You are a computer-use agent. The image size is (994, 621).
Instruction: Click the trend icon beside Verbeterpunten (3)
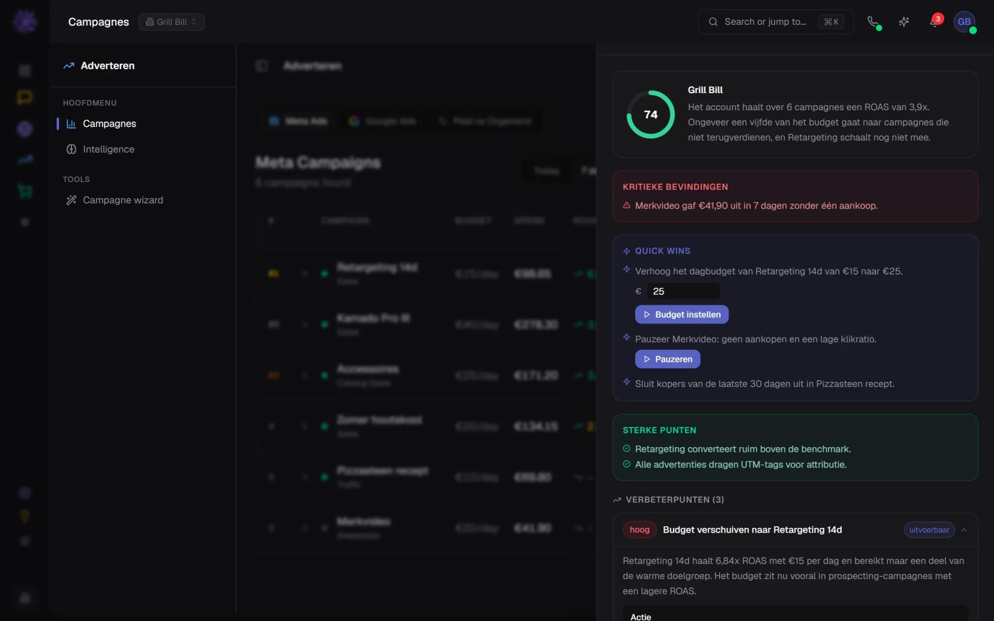pyautogui.click(x=617, y=500)
